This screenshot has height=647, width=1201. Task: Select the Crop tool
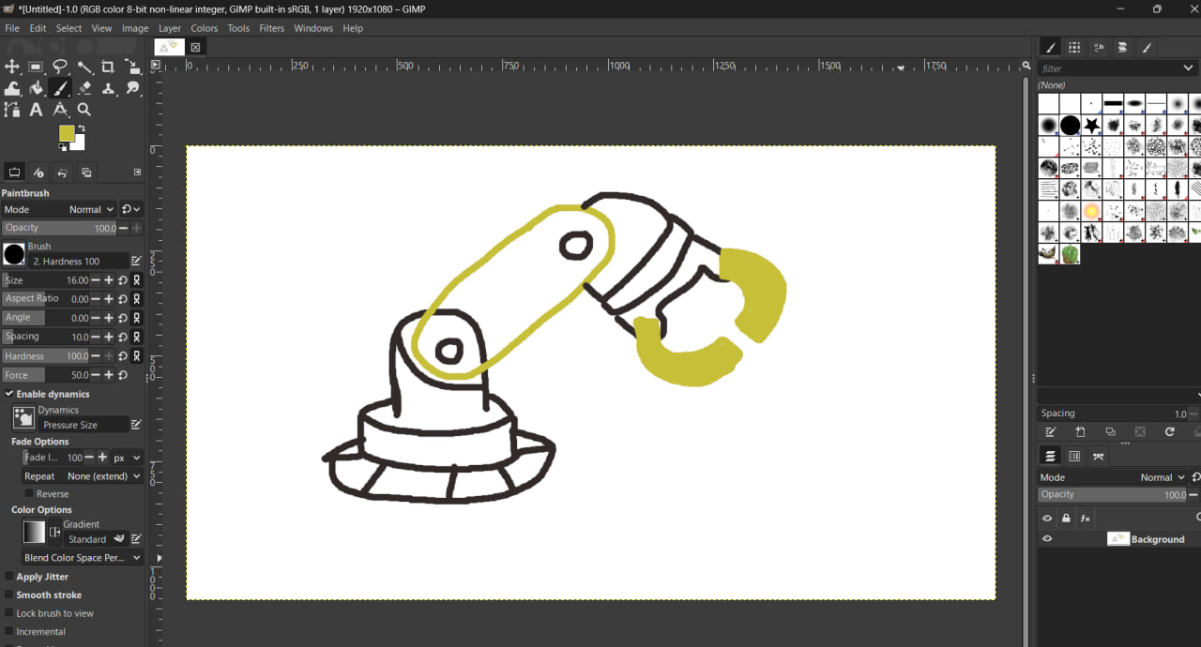(108, 67)
